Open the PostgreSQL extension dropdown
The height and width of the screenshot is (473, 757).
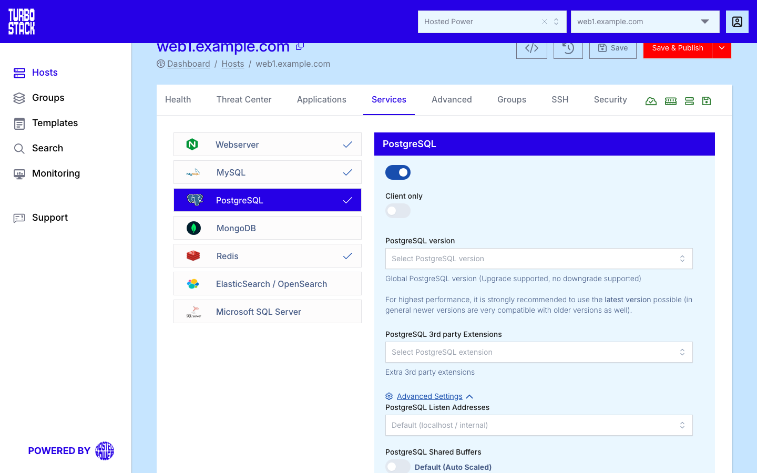click(539, 352)
